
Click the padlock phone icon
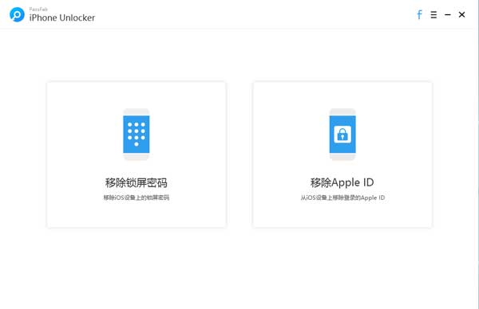click(x=342, y=135)
